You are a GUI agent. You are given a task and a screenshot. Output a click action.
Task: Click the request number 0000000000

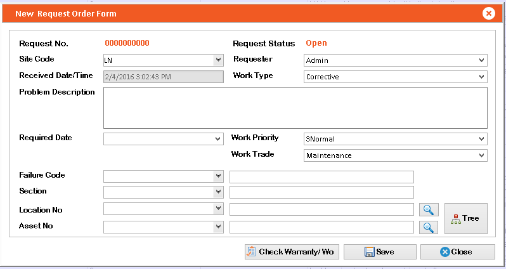(127, 43)
